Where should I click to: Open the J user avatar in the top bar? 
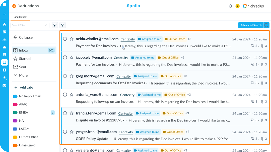click(237, 6)
